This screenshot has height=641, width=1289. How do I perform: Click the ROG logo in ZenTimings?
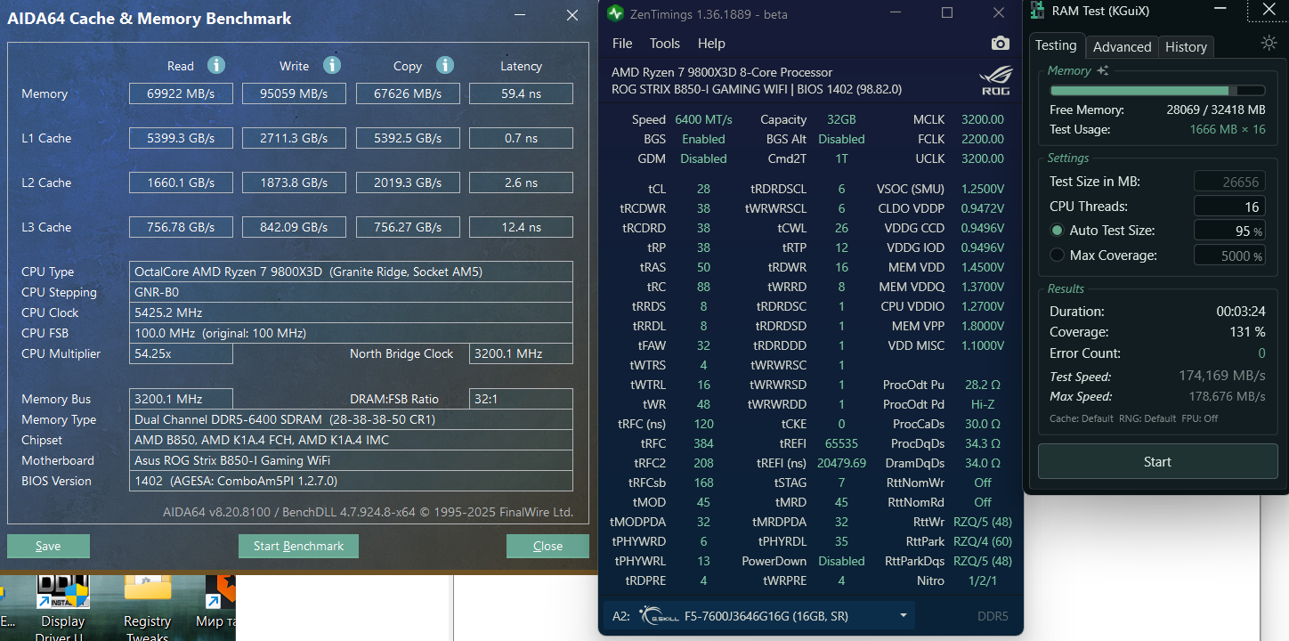click(995, 81)
